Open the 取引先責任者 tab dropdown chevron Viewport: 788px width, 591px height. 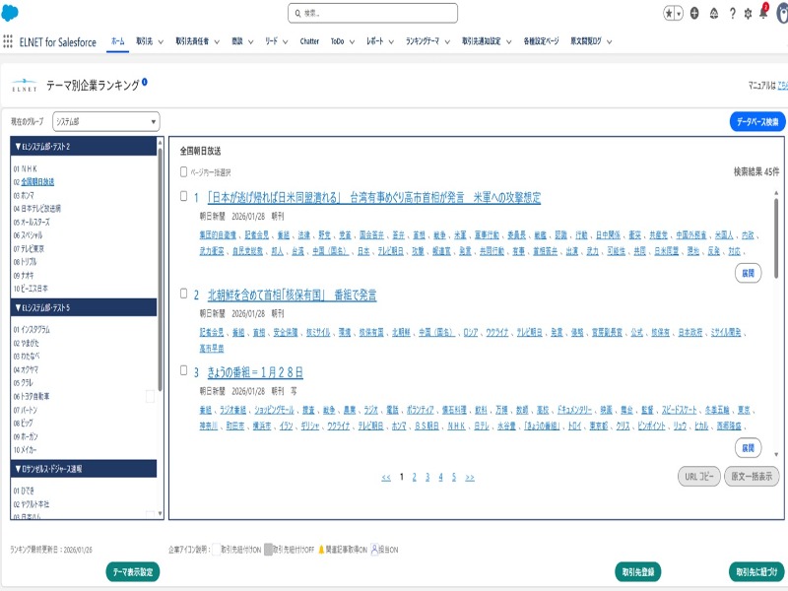pyautogui.click(x=217, y=41)
